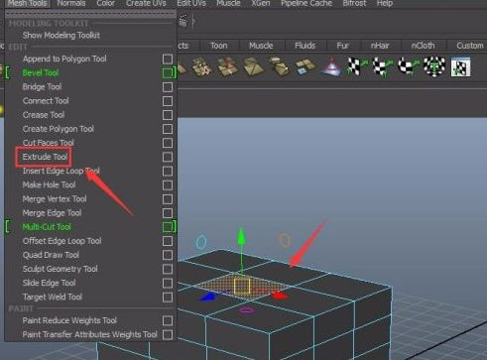Open the UV Editor shelf icon
Screen dimensions: 487x360
point(460,66)
